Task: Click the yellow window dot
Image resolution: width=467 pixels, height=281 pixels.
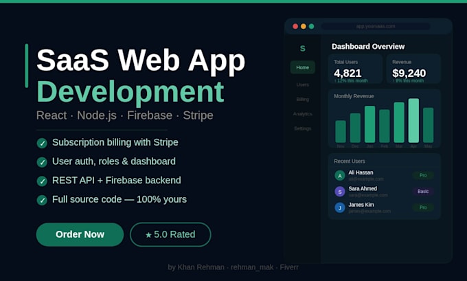Action: (x=304, y=26)
